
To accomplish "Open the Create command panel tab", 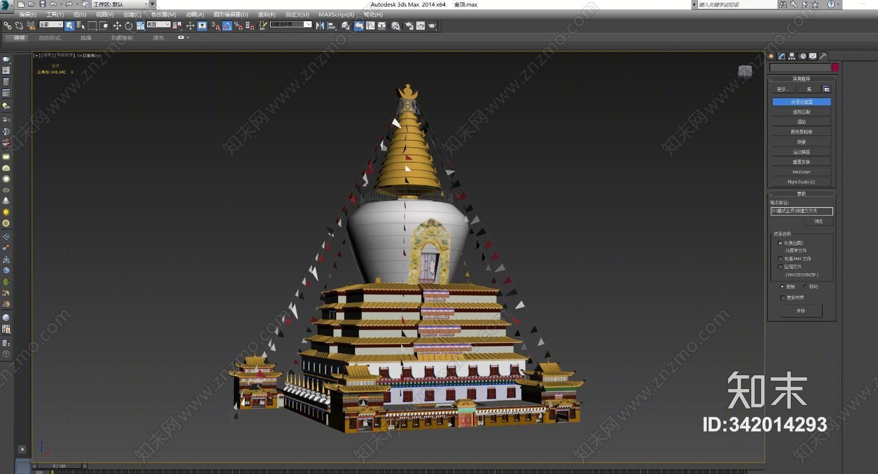I will 771,56.
